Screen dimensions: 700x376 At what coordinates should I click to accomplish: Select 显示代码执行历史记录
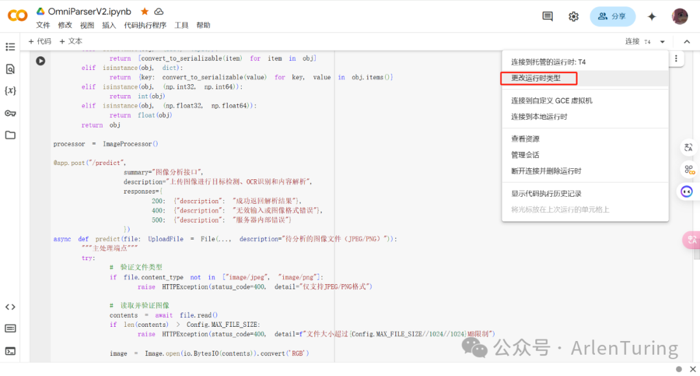point(585,194)
